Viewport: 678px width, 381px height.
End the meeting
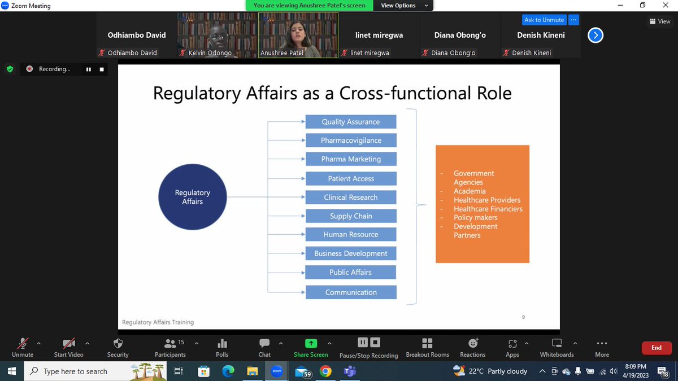(x=656, y=348)
